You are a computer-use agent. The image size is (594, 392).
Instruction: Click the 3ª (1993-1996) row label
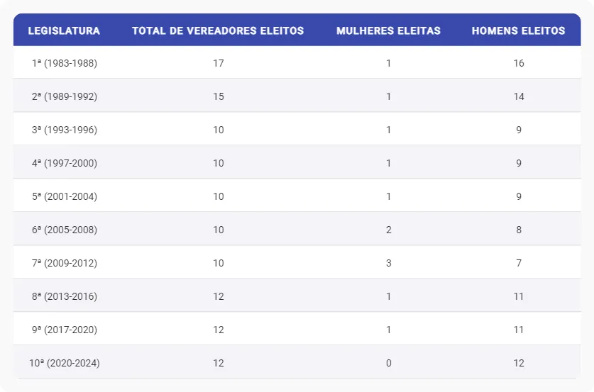65,130
